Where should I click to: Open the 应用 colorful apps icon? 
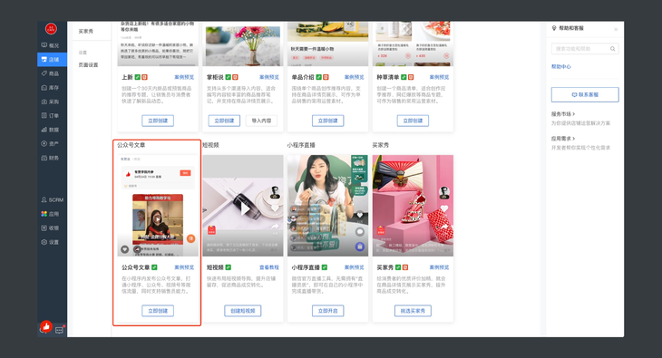point(44,214)
